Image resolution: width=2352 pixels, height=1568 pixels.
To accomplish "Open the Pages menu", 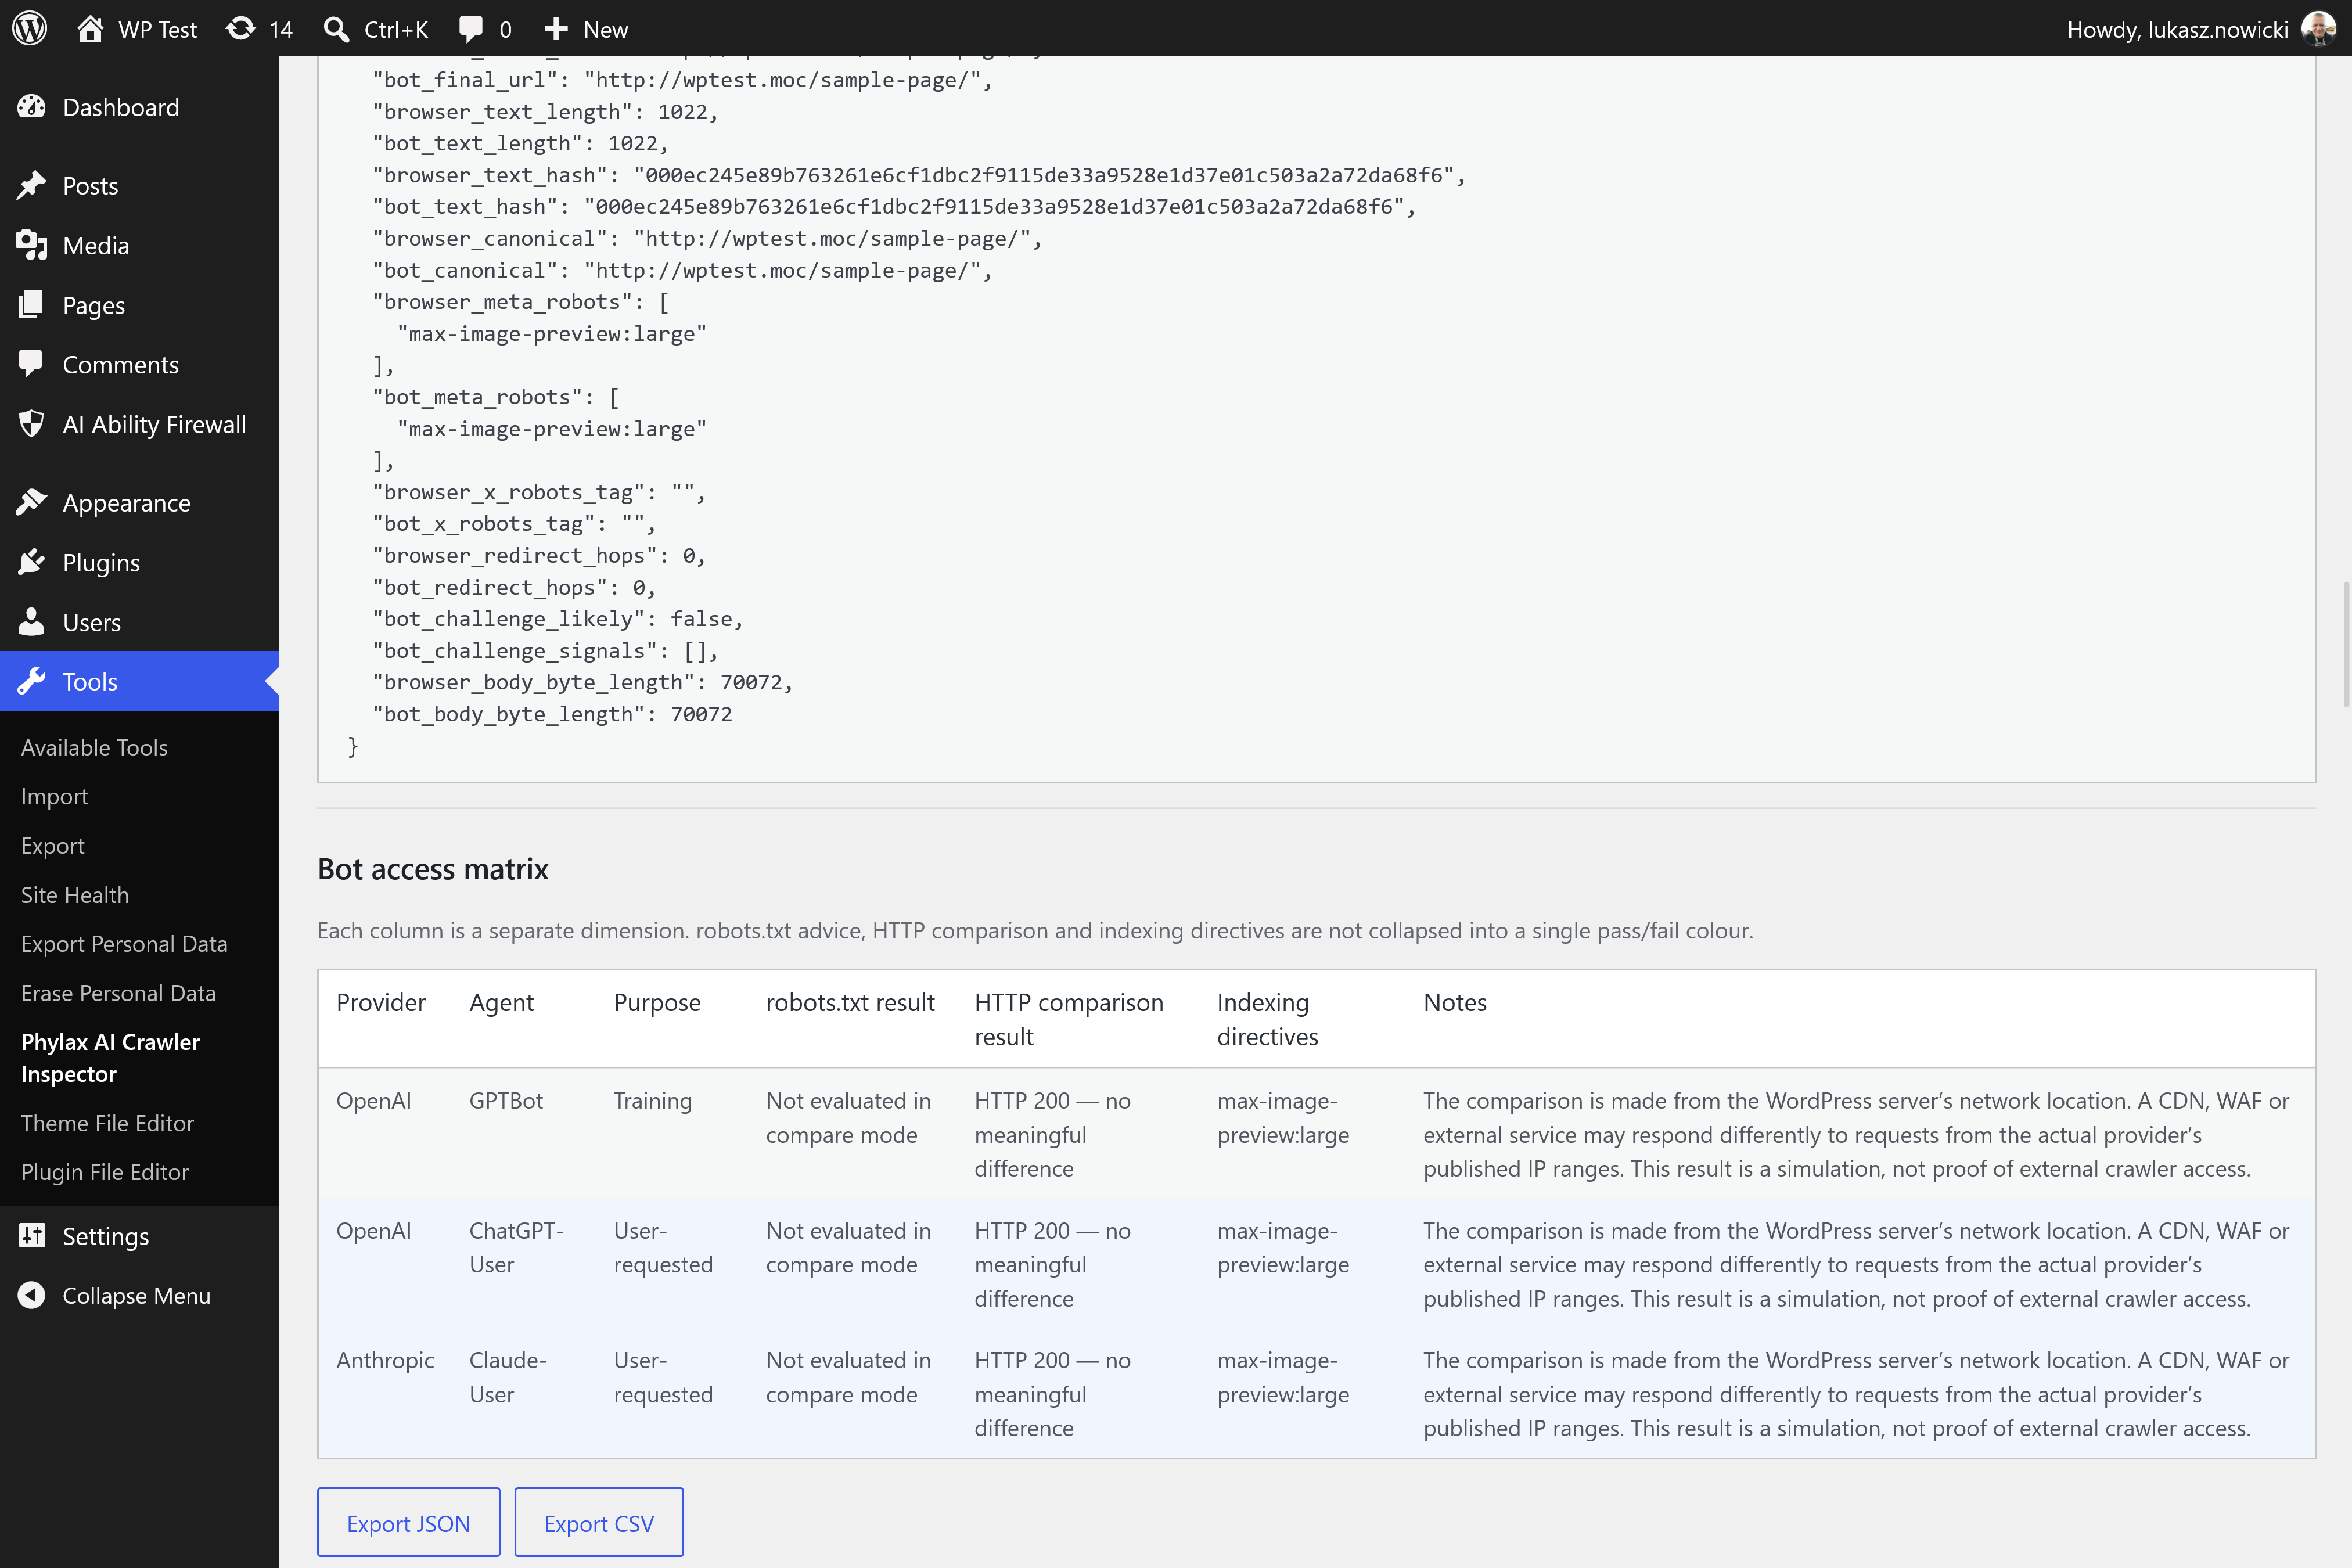I will (x=139, y=305).
